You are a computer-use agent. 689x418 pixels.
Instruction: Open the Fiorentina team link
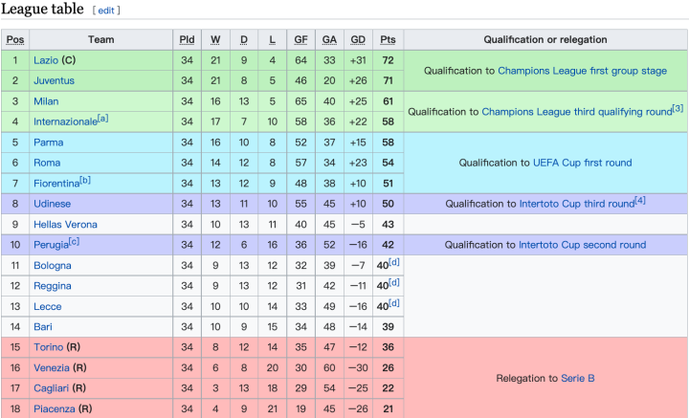coord(57,184)
